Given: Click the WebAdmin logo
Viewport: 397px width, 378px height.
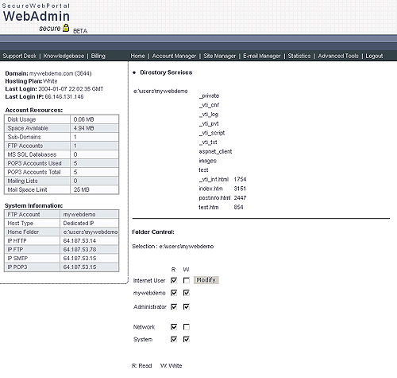Looking at the screenshot, I should 37,16.
